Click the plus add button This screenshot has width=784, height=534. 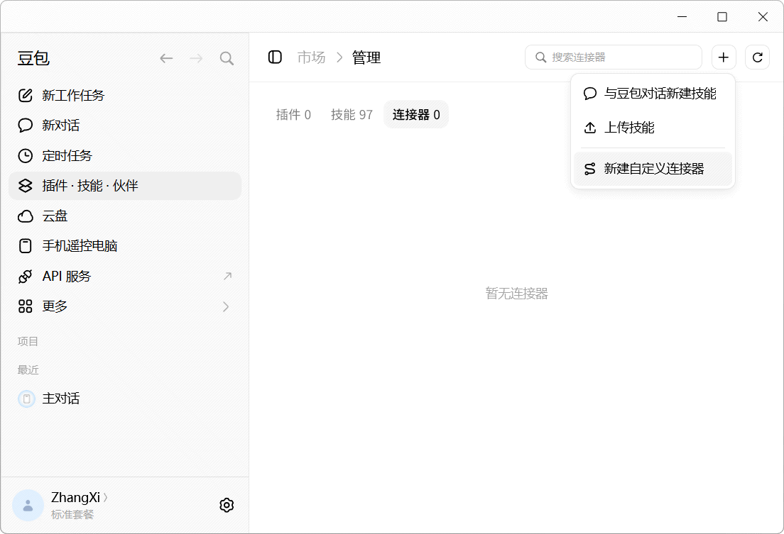tap(724, 57)
